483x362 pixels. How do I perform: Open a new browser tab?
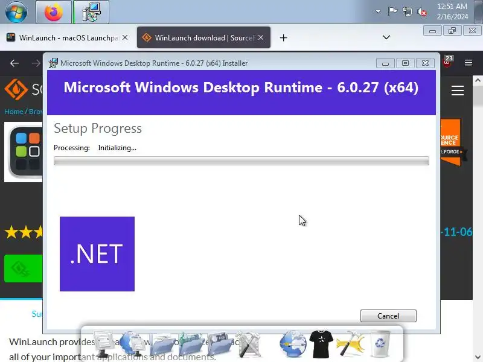283,38
